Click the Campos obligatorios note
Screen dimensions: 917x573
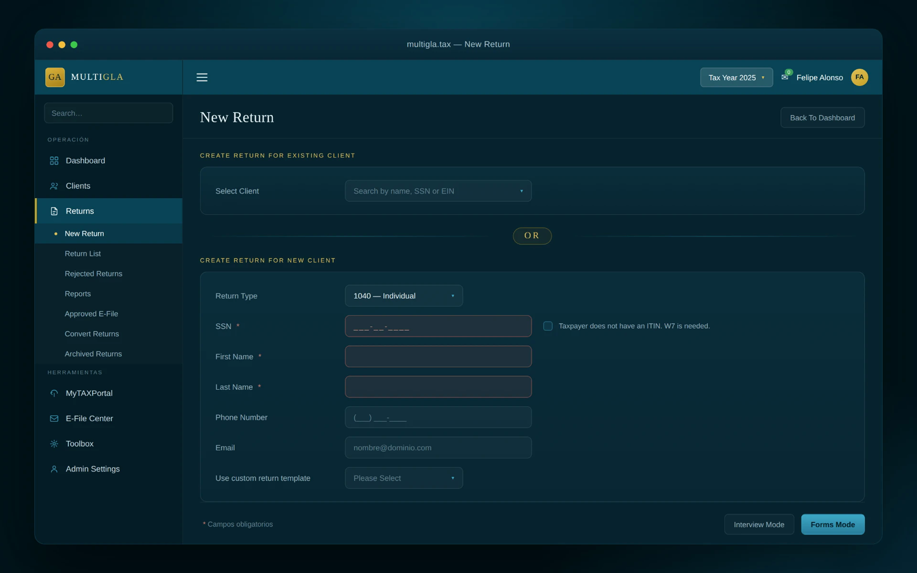pyautogui.click(x=238, y=524)
